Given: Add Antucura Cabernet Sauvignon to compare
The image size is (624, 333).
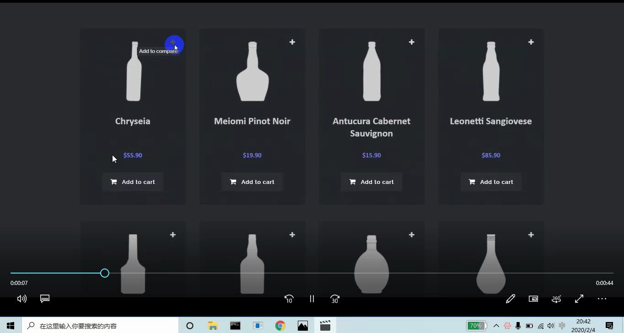Looking at the screenshot, I should point(412,42).
